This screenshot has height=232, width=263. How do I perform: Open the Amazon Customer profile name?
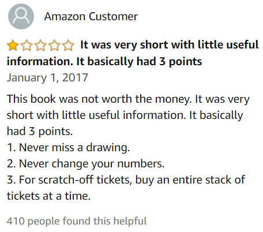[x=91, y=16]
